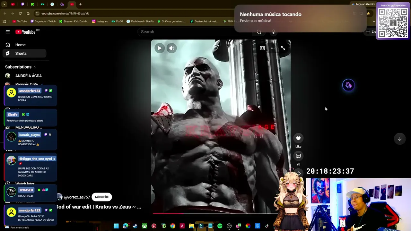Open ANDRÉIA ÁGDA subscription channel
Screen dimensions: 411x231
(24, 76)
